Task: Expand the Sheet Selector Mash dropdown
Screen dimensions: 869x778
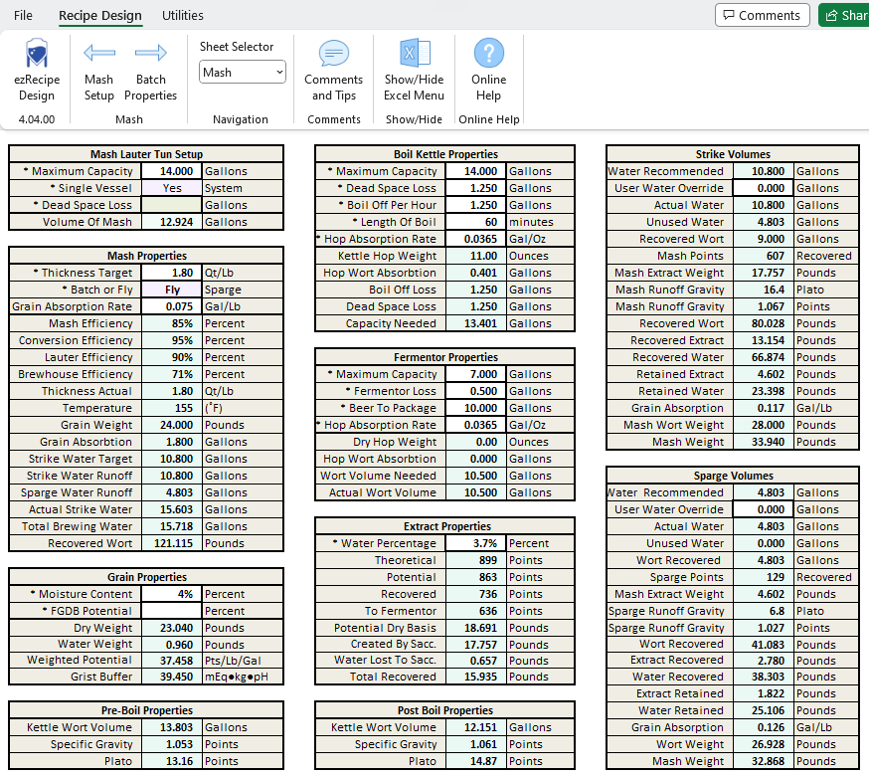Action: tap(243, 72)
